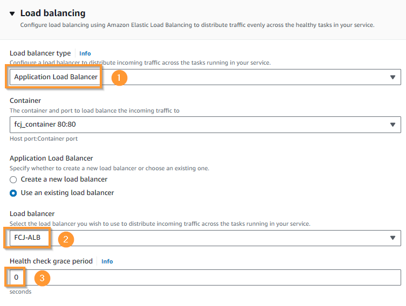Open Load balancer type Info link
Screen dimensions: 406x306
click(85, 53)
